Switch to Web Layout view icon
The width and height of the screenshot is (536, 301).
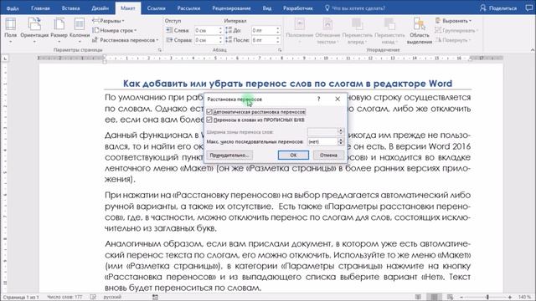point(450,298)
